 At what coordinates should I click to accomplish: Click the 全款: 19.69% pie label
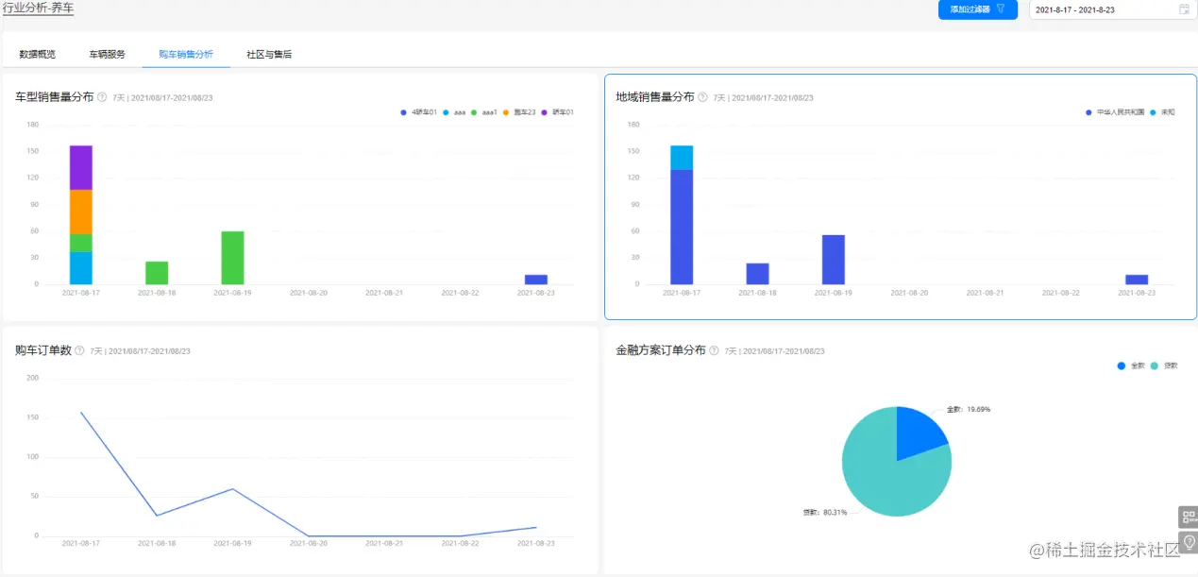click(x=969, y=410)
